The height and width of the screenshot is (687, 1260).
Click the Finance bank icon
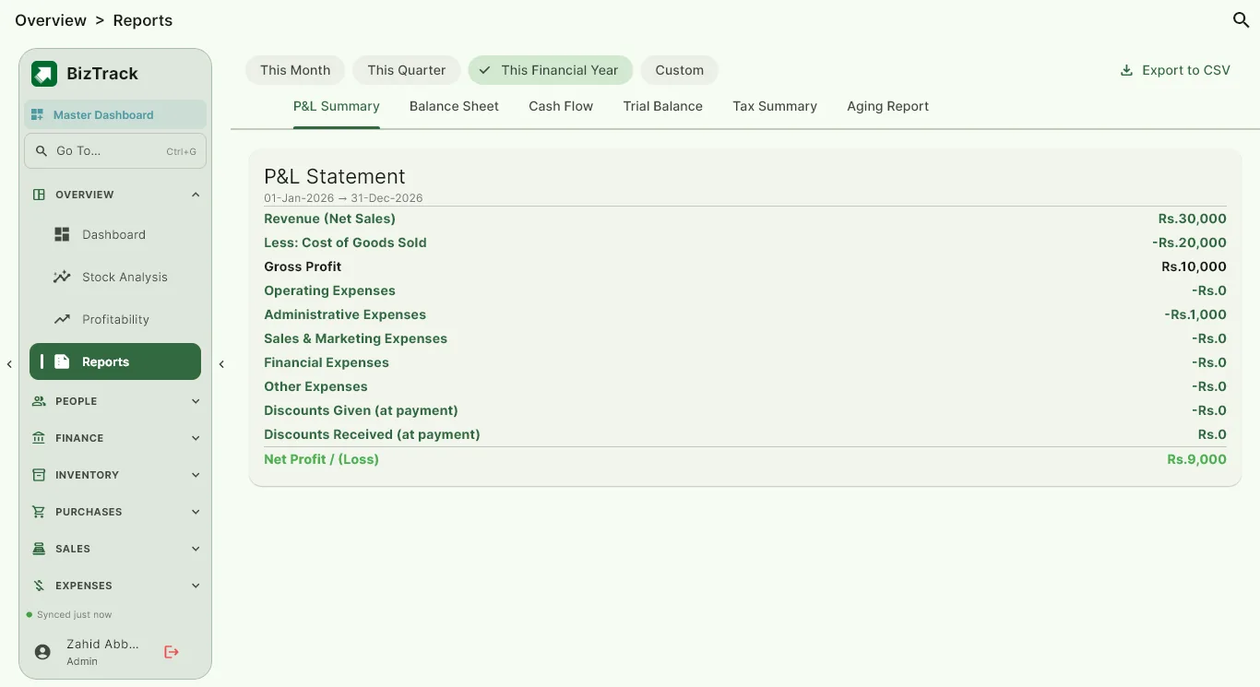[x=39, y=438]
